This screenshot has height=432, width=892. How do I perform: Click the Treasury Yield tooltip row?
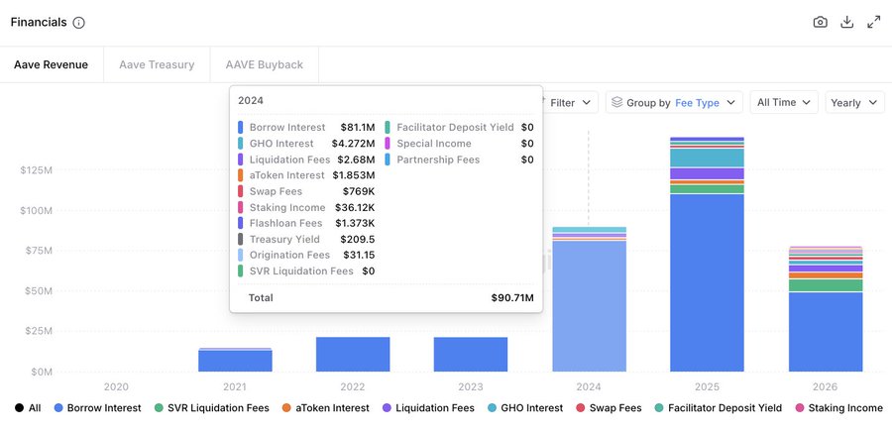(306, 240)
